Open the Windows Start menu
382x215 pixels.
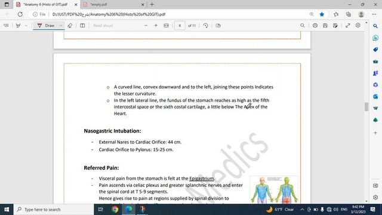[7, 210]
